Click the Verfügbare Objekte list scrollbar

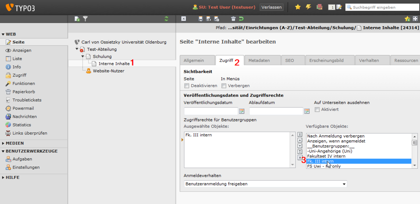pos(414,151)
